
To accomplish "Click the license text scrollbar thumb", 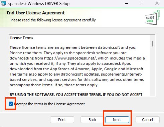I will tap(152, 43).
